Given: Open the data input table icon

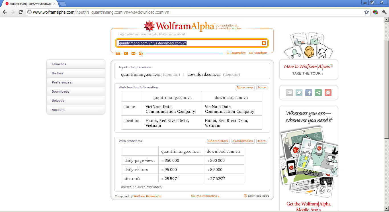Looking at the screenshot, I should [133, 53].
